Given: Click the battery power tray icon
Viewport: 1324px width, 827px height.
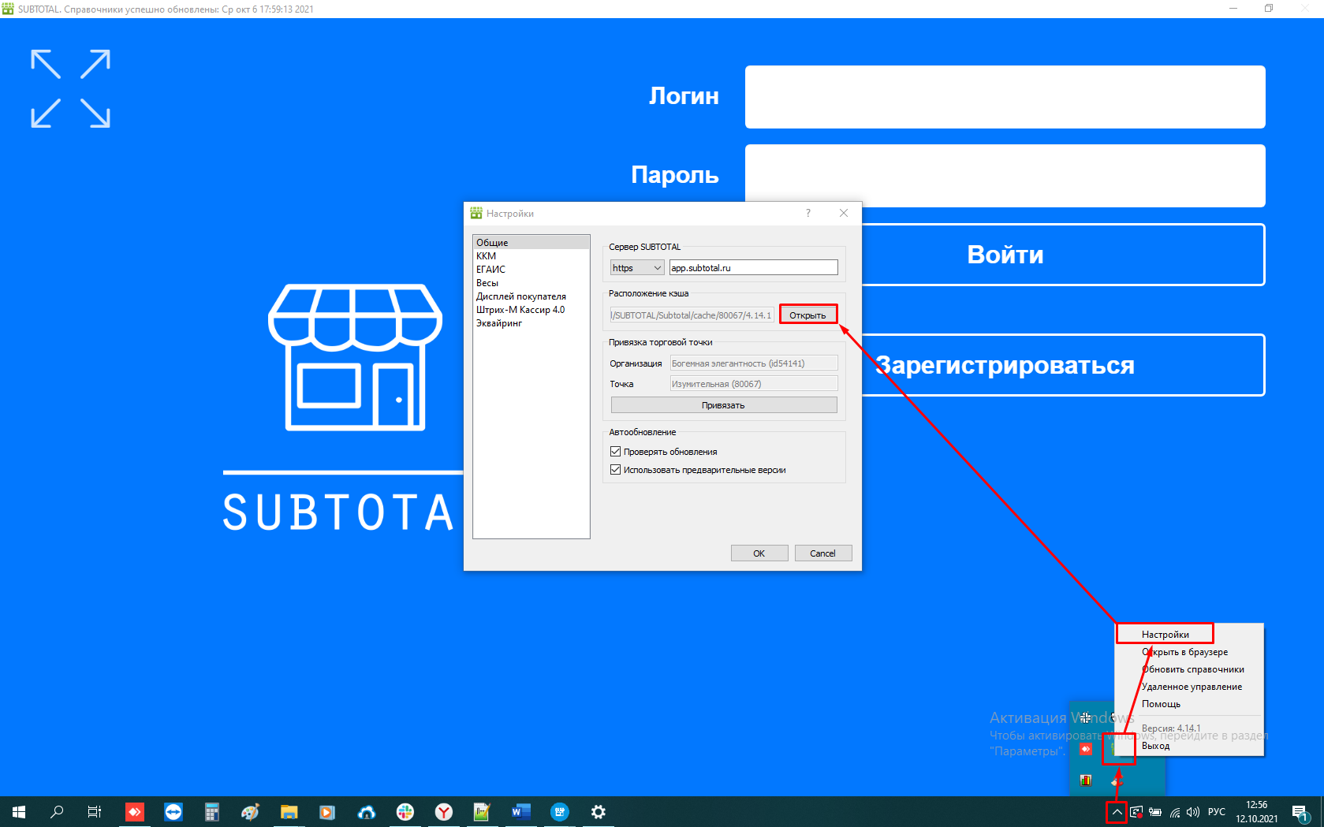Looking at the screenshot, I should pos(1155,812).
